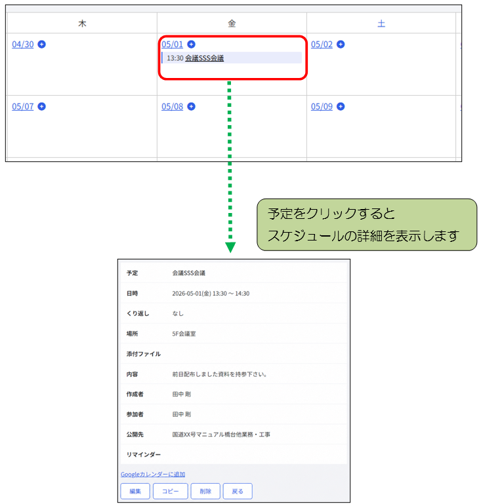The height and width of the screenshot is (504, 481).
Task: Select the 金 column header
Action: (232, 24)
